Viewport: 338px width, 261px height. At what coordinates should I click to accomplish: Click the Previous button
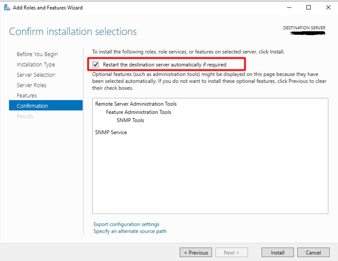tap(196, 253)
